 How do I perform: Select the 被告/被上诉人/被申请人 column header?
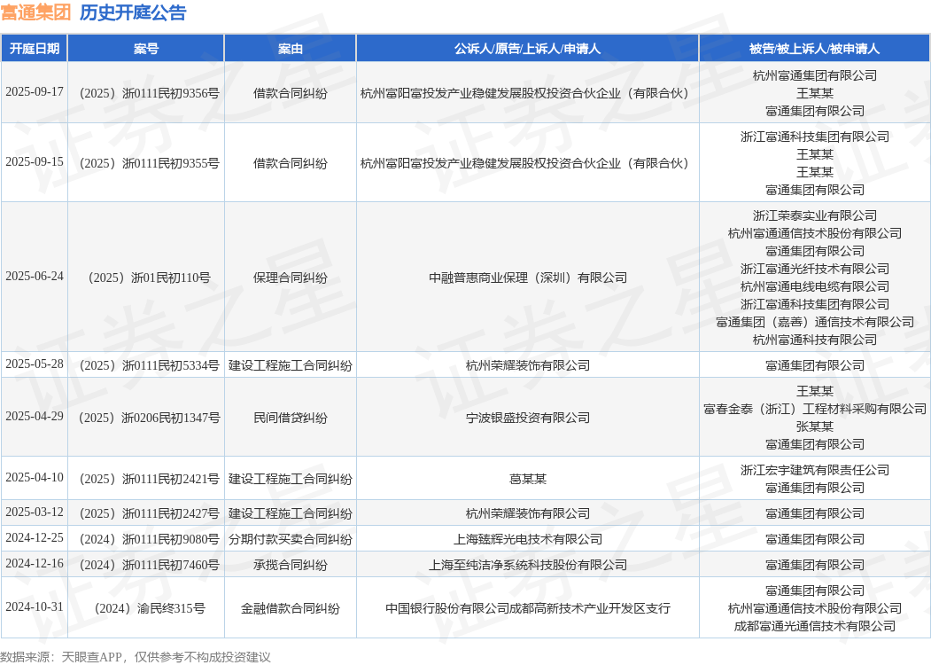click(x=815, y=49)
